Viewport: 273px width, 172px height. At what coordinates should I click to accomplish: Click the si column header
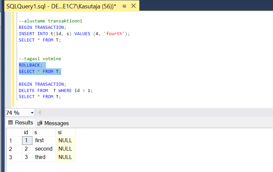[65, 133]
